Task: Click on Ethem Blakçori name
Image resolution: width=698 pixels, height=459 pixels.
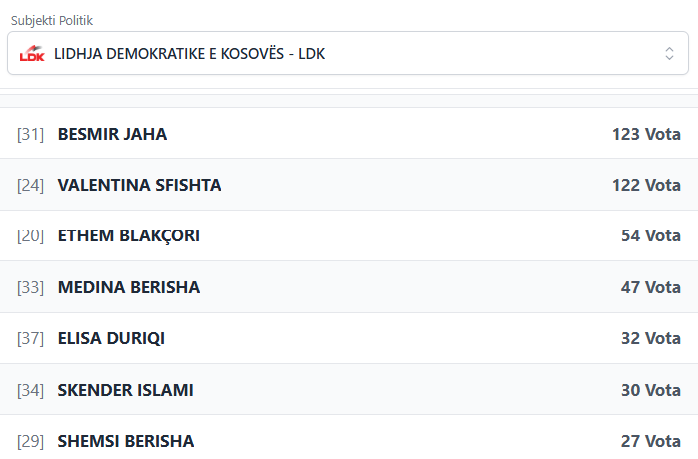Action: click(x=129, y=235)
